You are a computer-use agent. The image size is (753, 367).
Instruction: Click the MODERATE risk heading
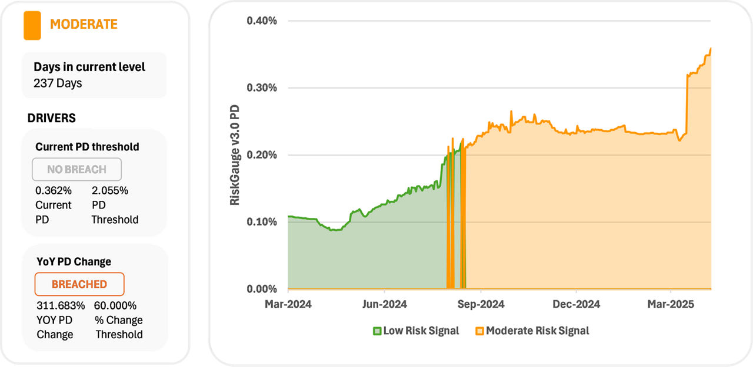click(x=84, y=25)
